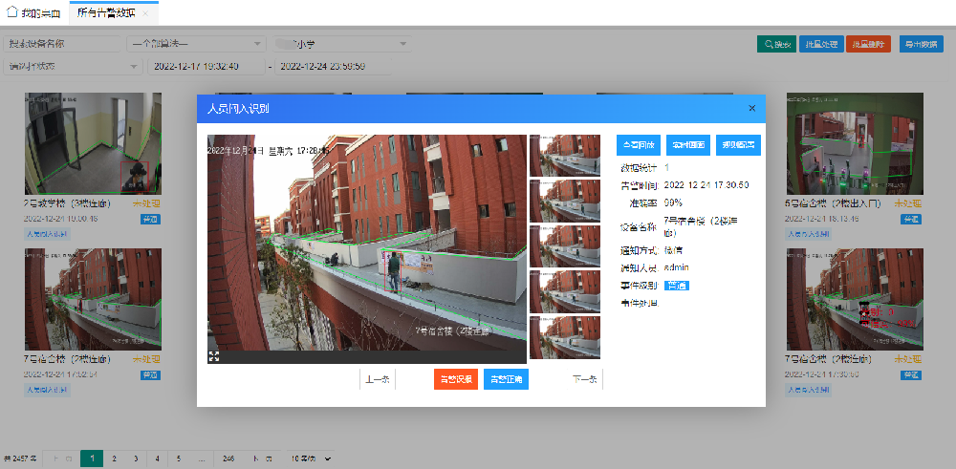
Task: Select the second thumbnail in the dialog strip
Action: coord(565,201)
